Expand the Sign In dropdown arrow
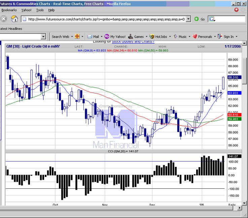The image size is (248, 218). pyautogui.click(x=237, y=37)
